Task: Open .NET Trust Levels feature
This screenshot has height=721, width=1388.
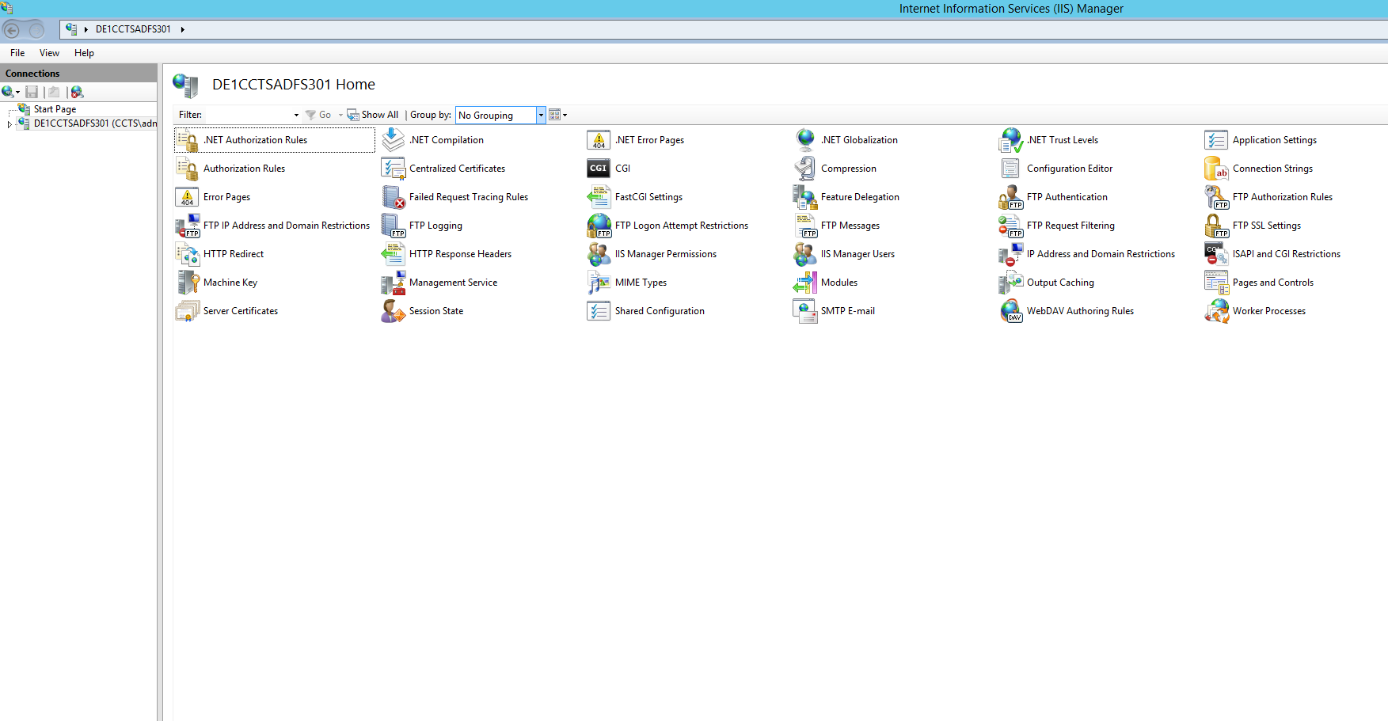Action: point(1049,140)
